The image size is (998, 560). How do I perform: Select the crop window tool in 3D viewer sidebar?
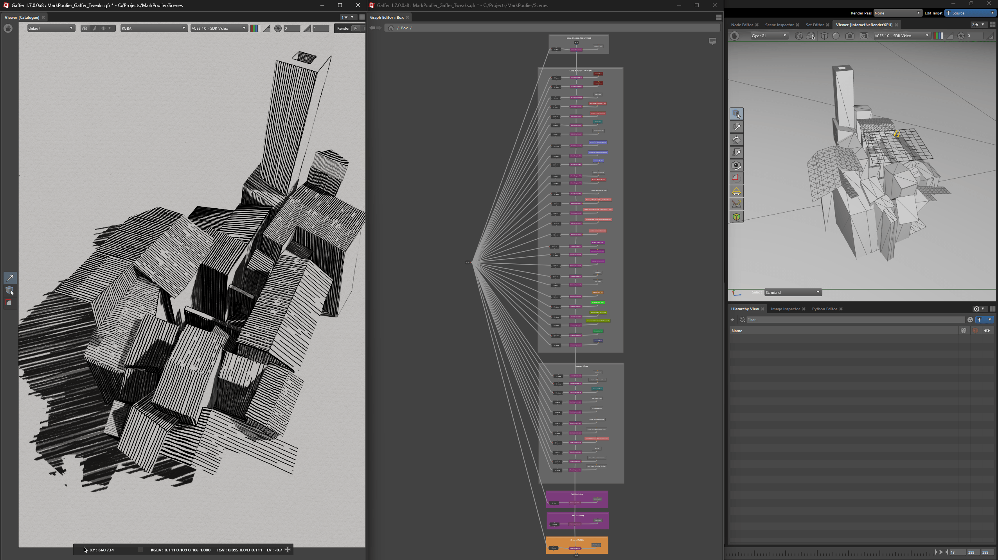736,178
